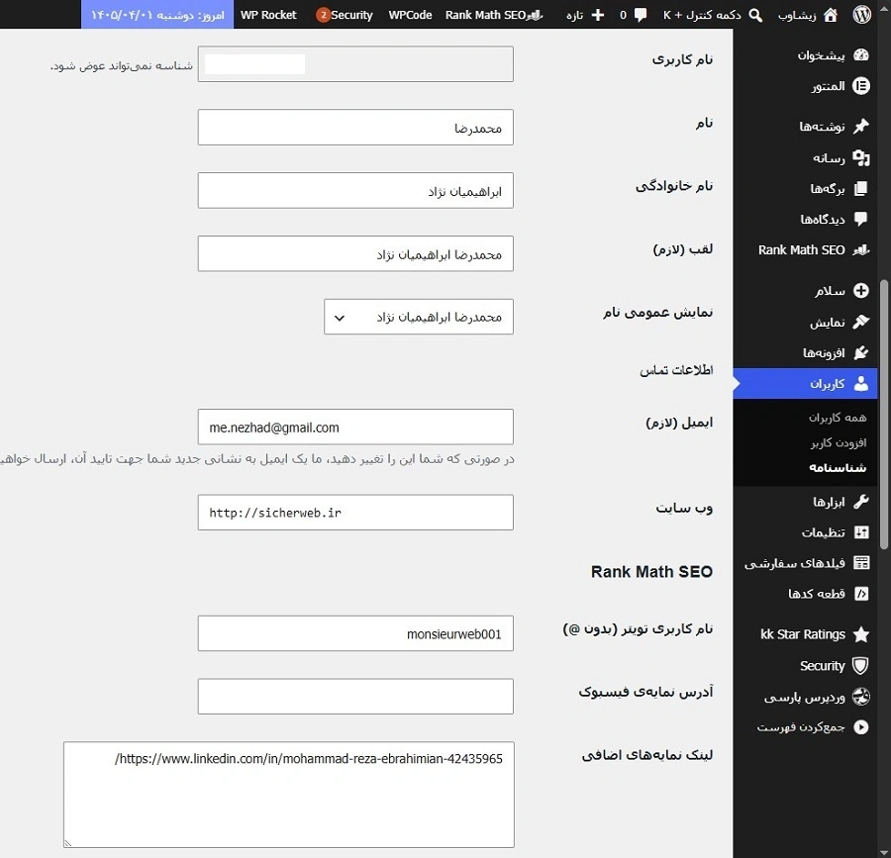
Task: Click the Twitter username field monsieurweb001
Action: (355, 633)
